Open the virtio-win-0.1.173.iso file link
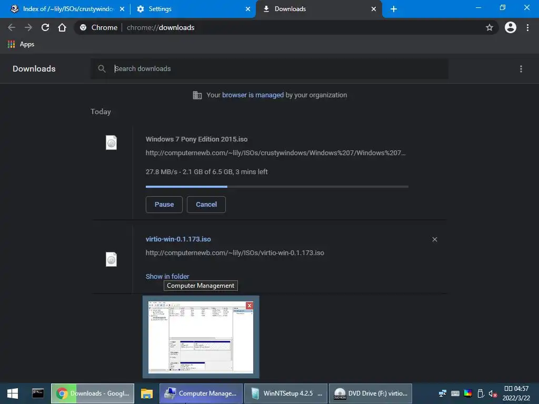Viewport: 539px width, 404px height. pyautogui.click(x=178, y=239)
